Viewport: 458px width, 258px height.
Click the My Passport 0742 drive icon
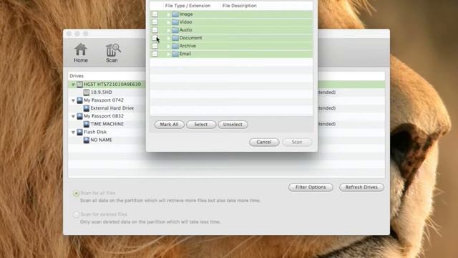coord(79,100)
